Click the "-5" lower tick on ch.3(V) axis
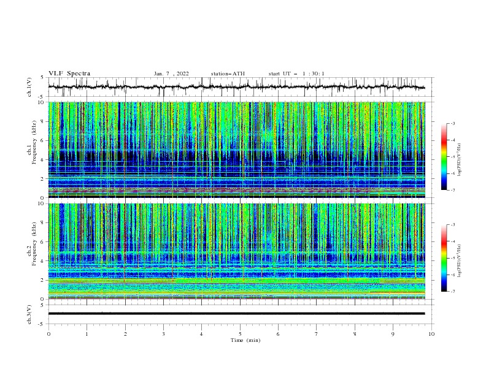Viewport: 486px width, 375px height. pos(42,324)
